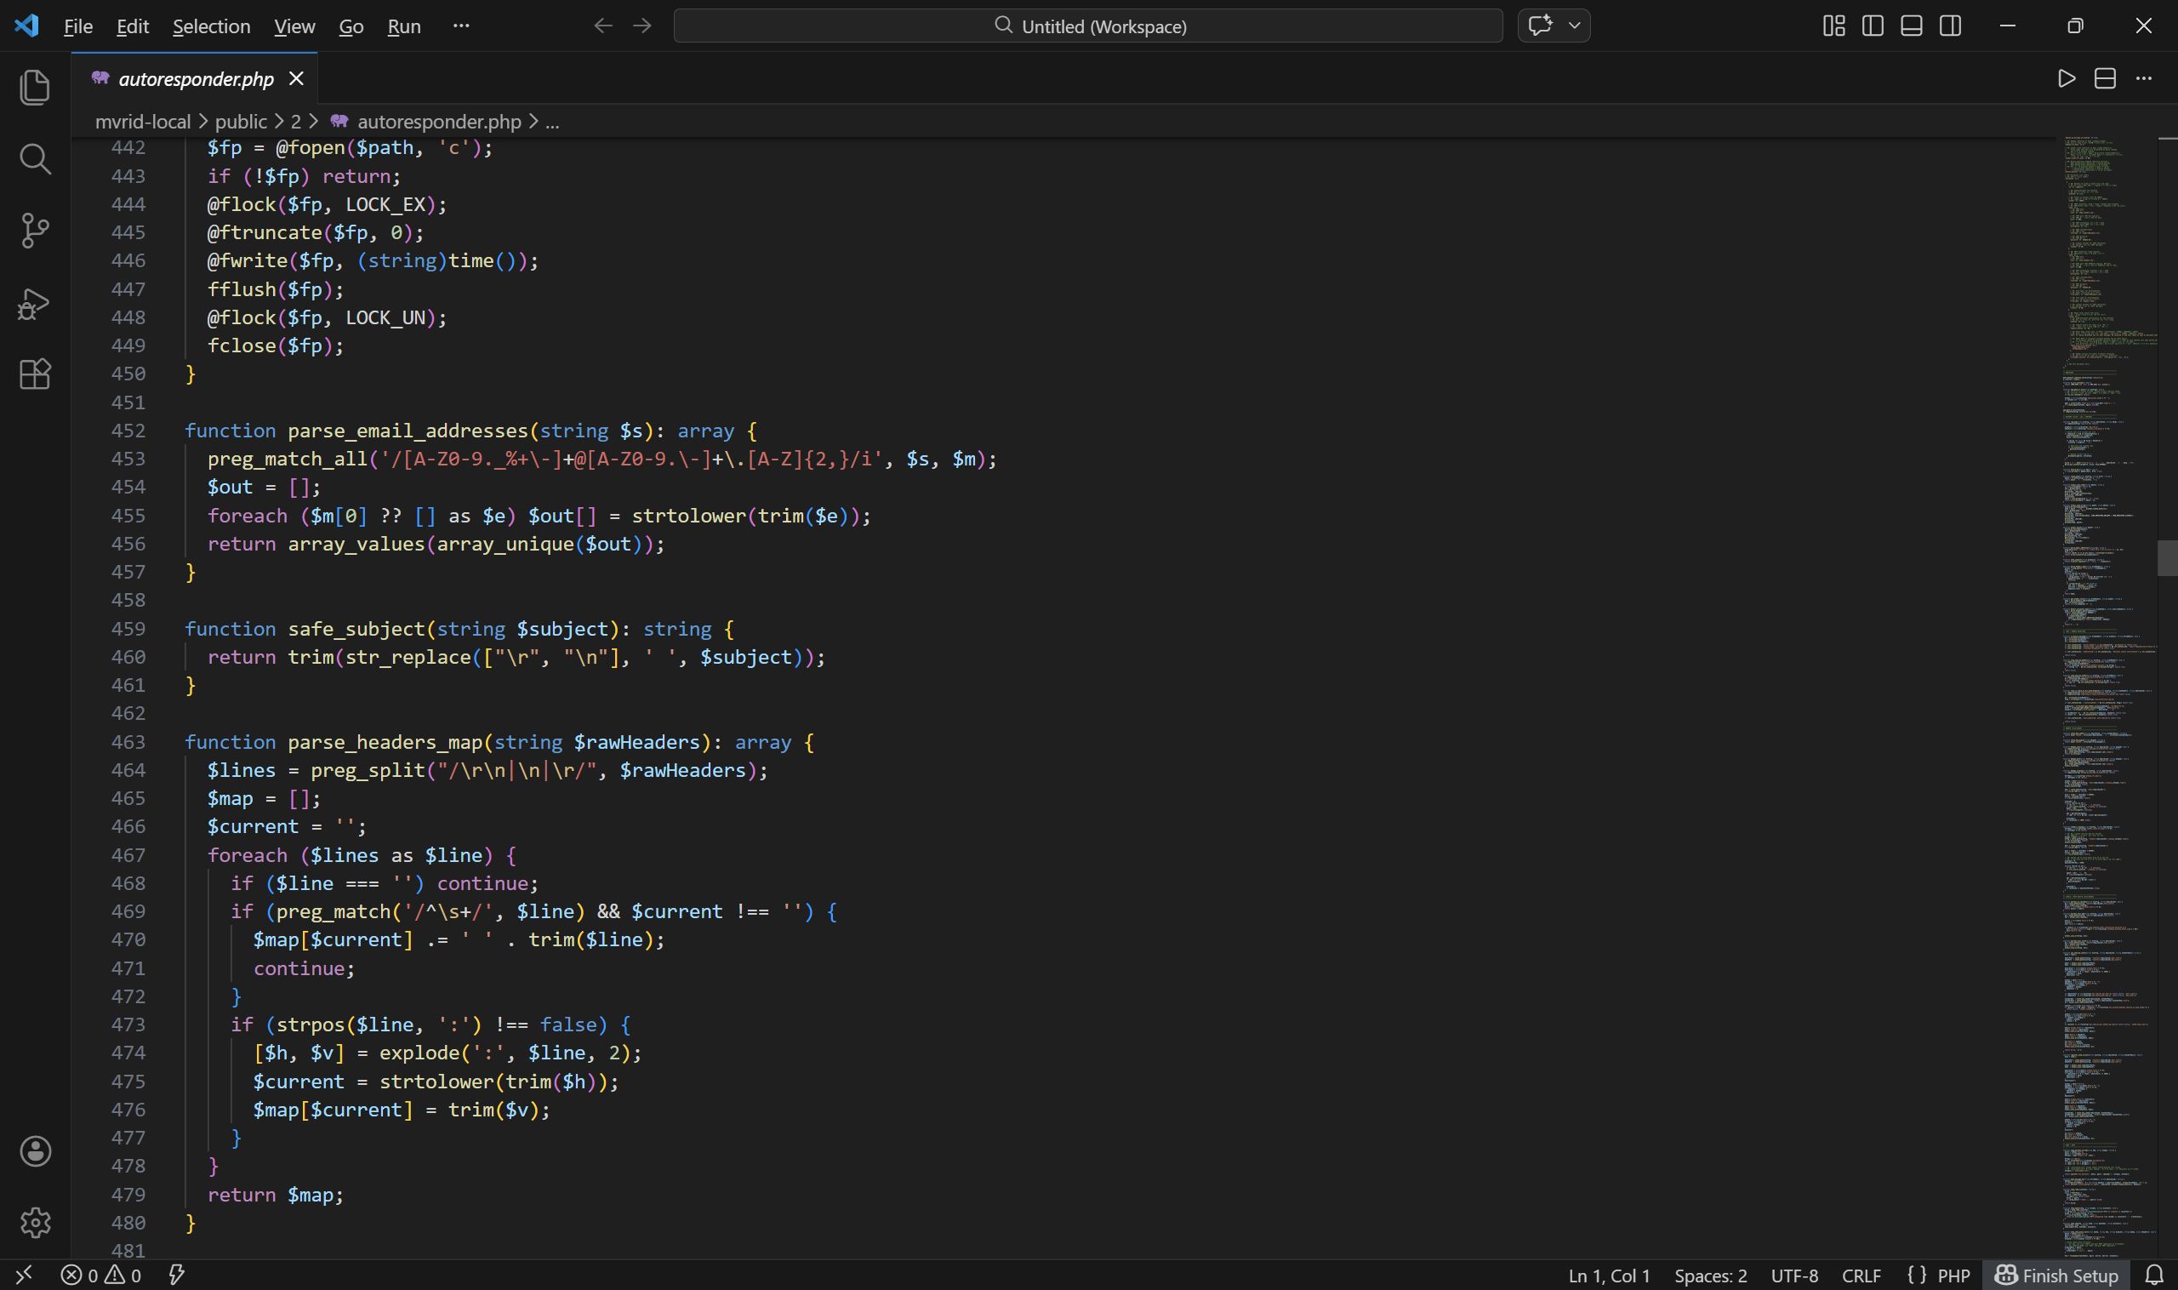The image size is (2178, 1290).
Task: Toggle the primary side bar
Action: tap(1872, 26)
